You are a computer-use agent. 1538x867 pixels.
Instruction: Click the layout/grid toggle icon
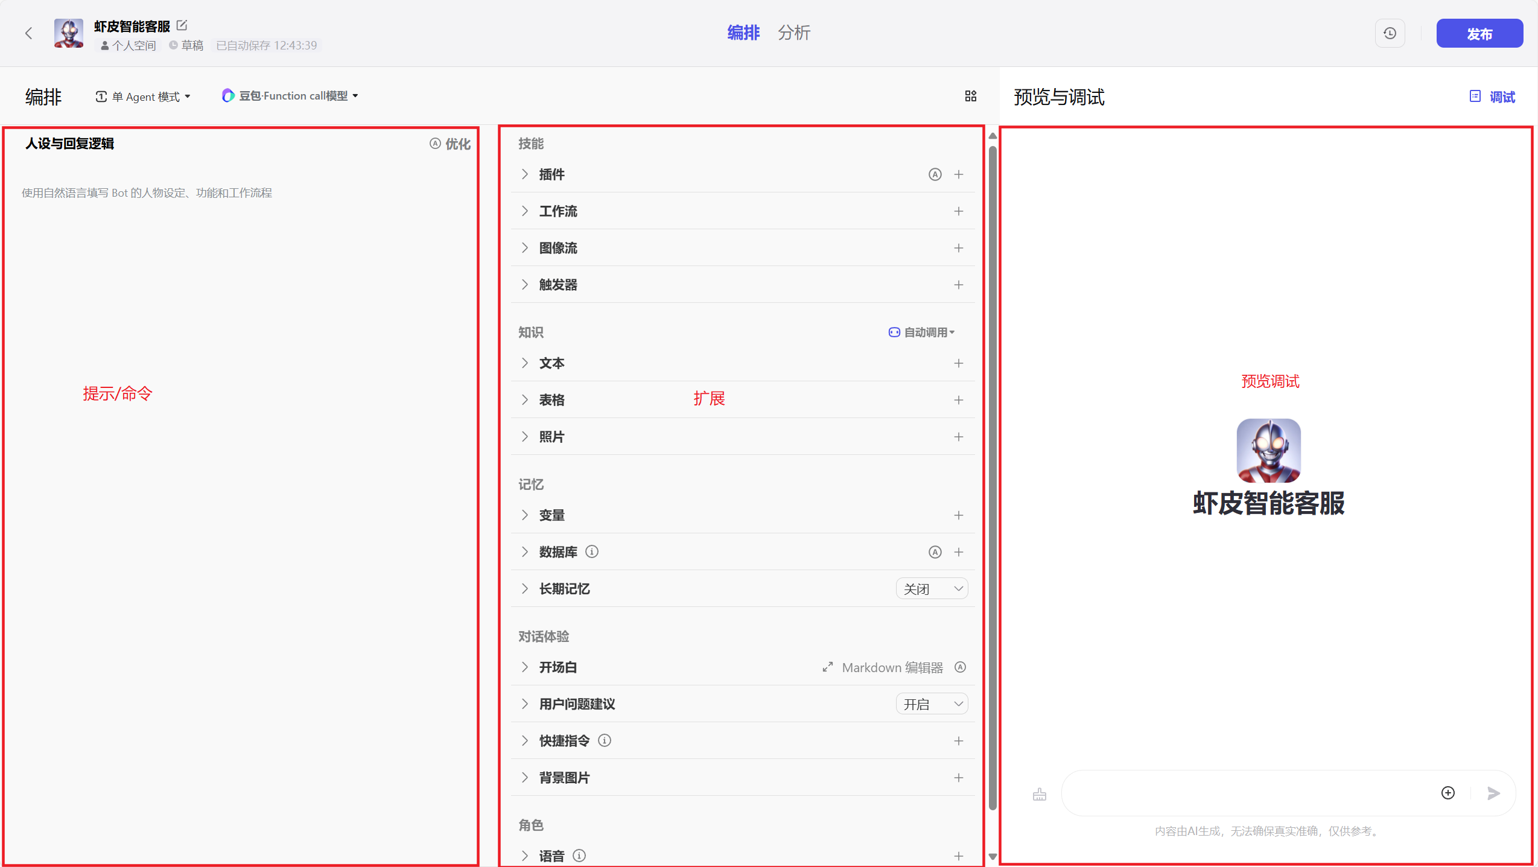pos(970,96)
